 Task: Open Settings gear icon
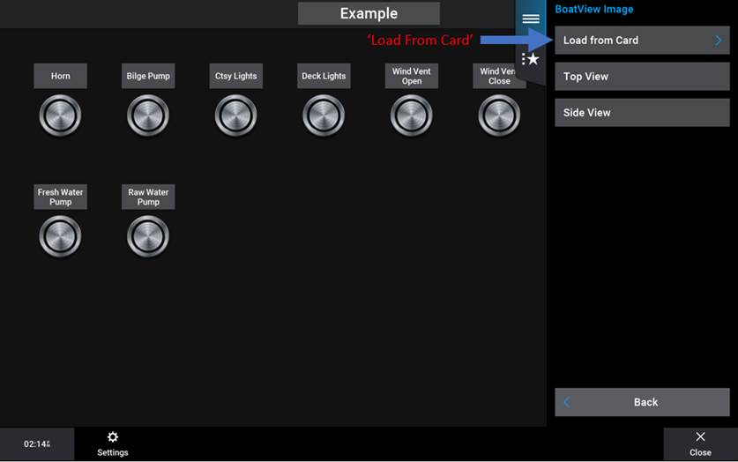click(x=112, y=437)
